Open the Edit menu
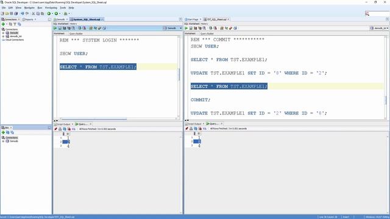This screenshot has width=390, height=219. pyautogui.click(x=10, y=8)
